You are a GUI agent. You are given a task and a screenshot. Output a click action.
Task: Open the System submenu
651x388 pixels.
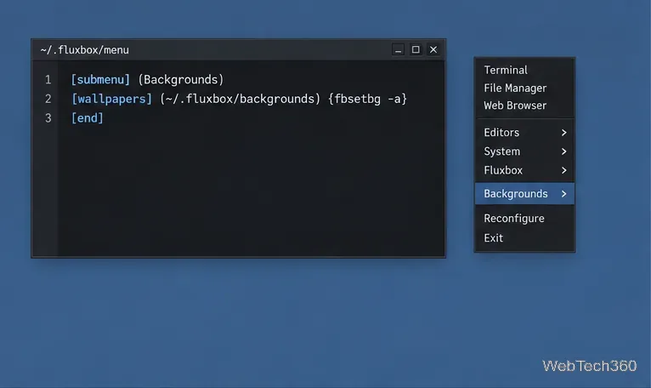[524, 151]
